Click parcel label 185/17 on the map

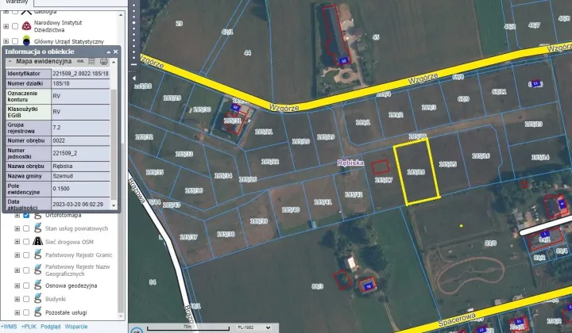tap(384, 179)
